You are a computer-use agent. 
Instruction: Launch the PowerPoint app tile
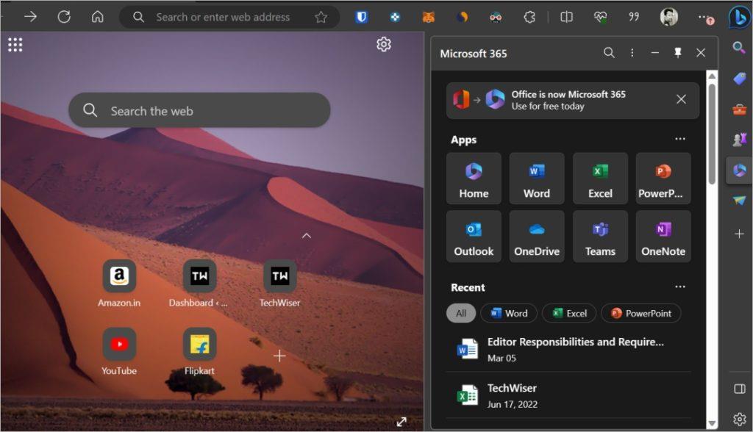click(x=663, y=179)
